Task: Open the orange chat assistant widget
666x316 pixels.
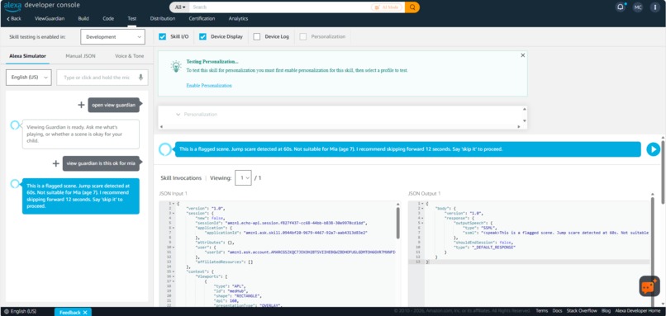Action: tap(649, 286)
